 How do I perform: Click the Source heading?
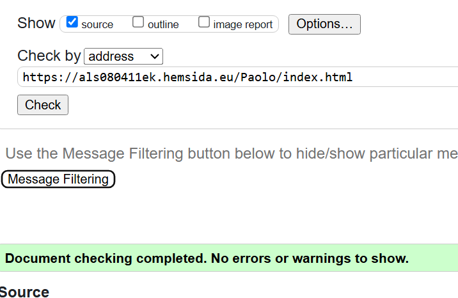24,292
